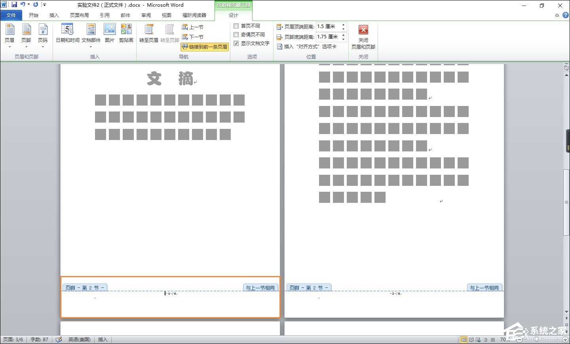
Task: Adjust the zoom slider handle
Action: coord(536,340)
